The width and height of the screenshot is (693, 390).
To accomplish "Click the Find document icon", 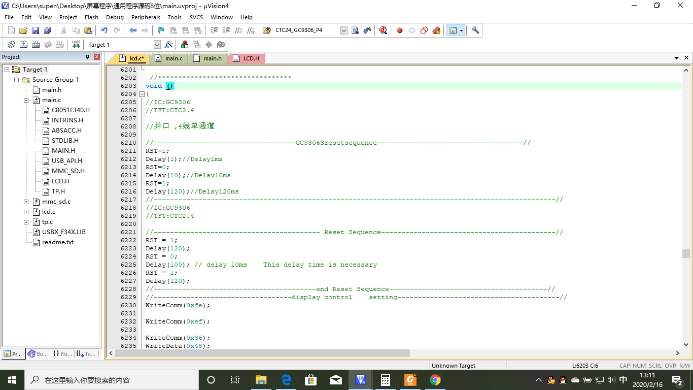I will point(355,30).
